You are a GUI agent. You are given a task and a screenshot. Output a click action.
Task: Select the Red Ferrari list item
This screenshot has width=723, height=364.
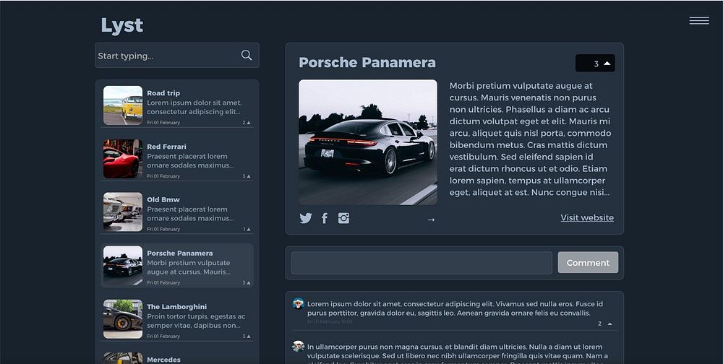pos(177,159)
